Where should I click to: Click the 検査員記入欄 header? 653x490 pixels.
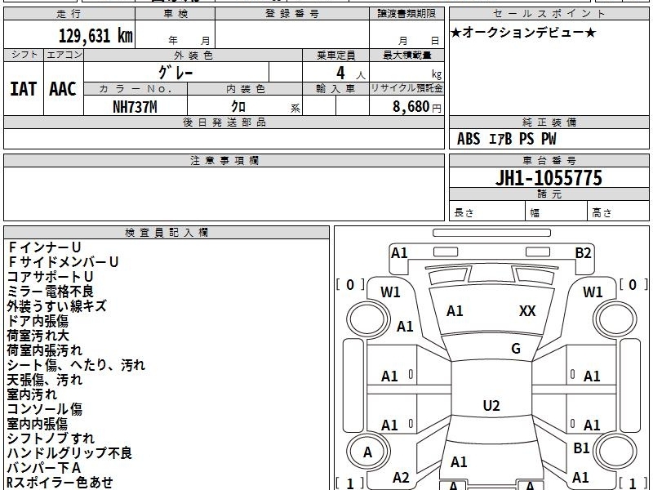click(x=167, y=233)
